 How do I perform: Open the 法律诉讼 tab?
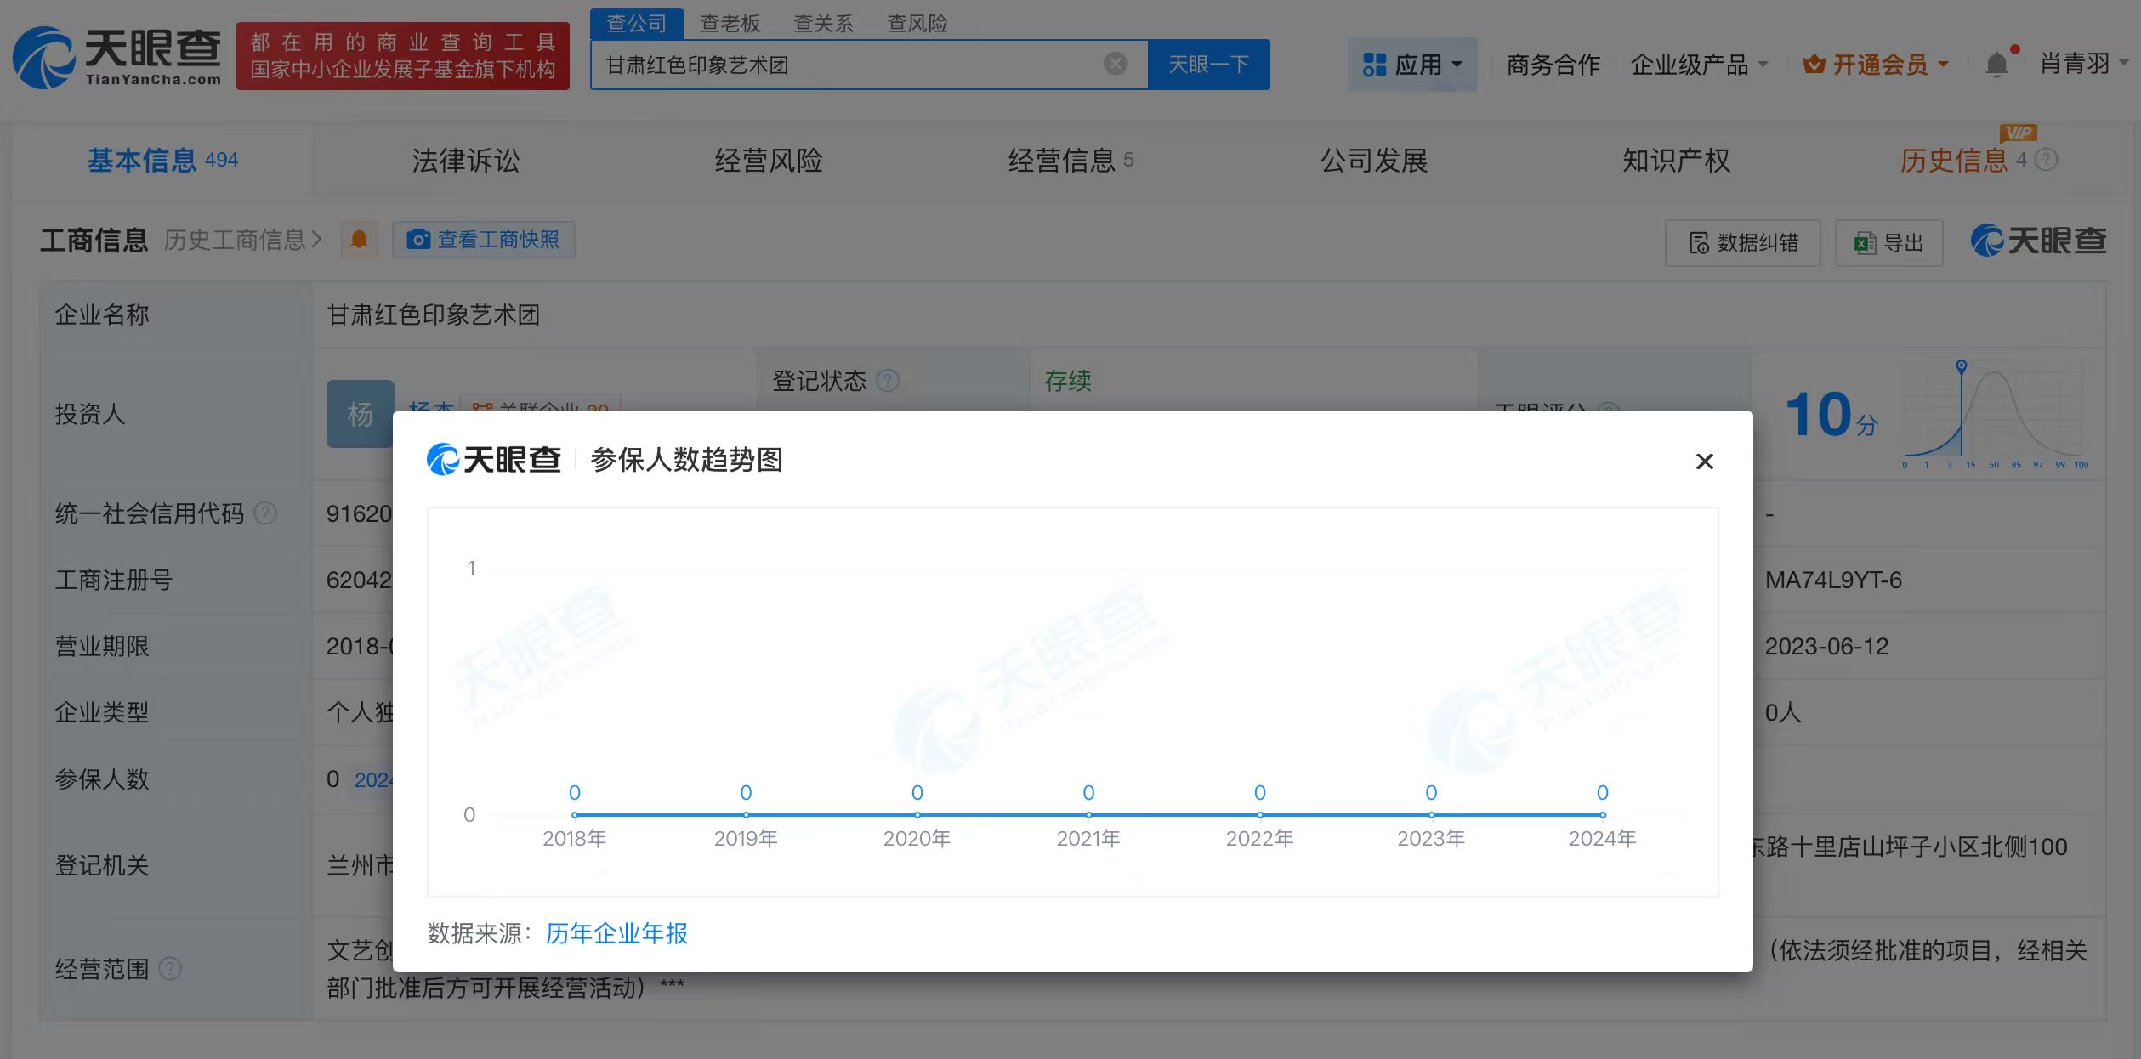[465, 161]
